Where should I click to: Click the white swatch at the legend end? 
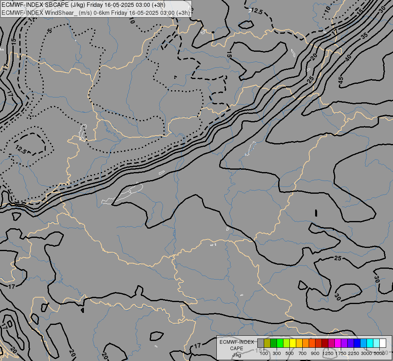coord(383,343)
